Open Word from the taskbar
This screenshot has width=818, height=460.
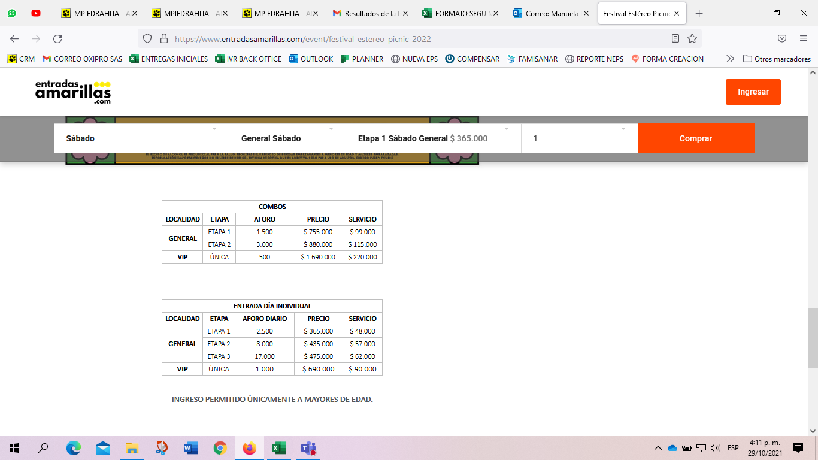(190, 448)
